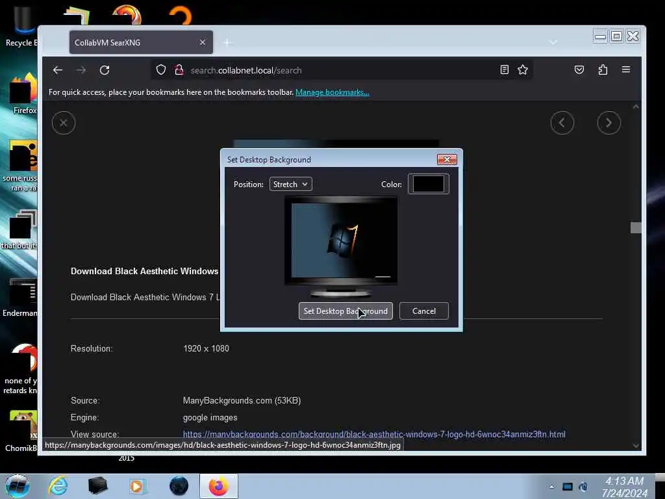Open the Pocket save icon
Screen dimensions: 665x499
click(579, 70)
